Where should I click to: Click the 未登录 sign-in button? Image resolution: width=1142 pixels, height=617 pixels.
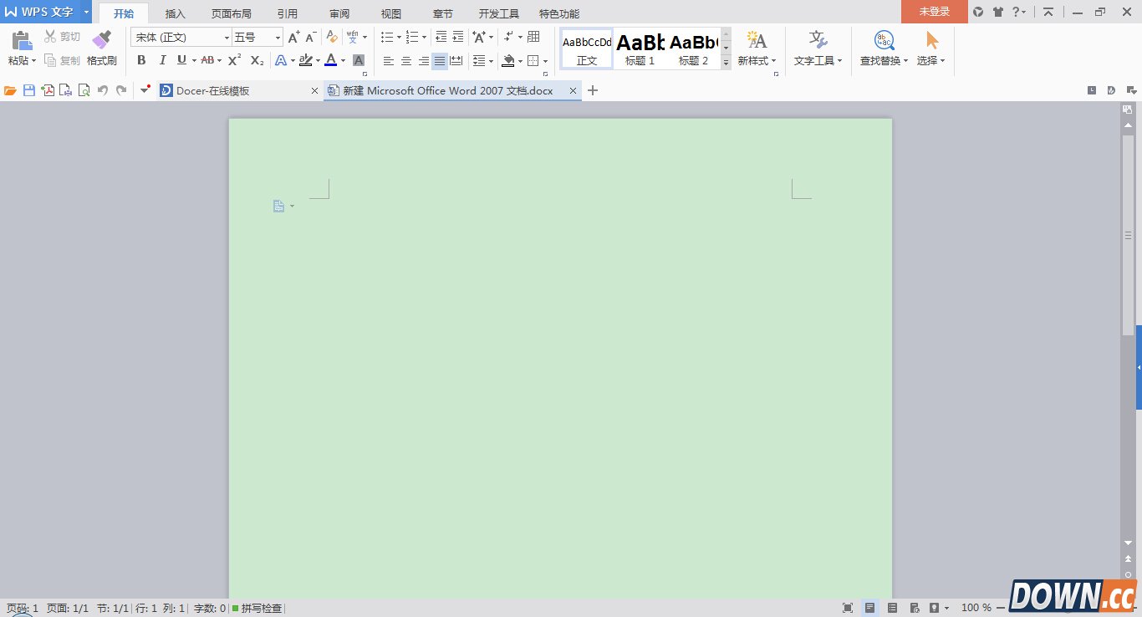[x=934, y=12]
